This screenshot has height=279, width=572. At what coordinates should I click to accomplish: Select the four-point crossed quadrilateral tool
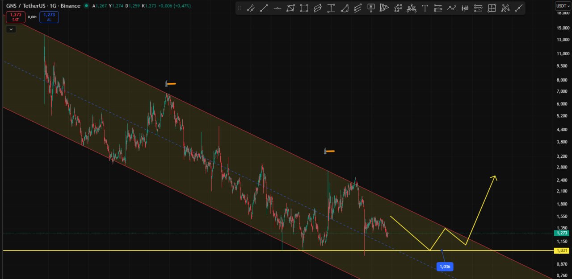[291, 8]
